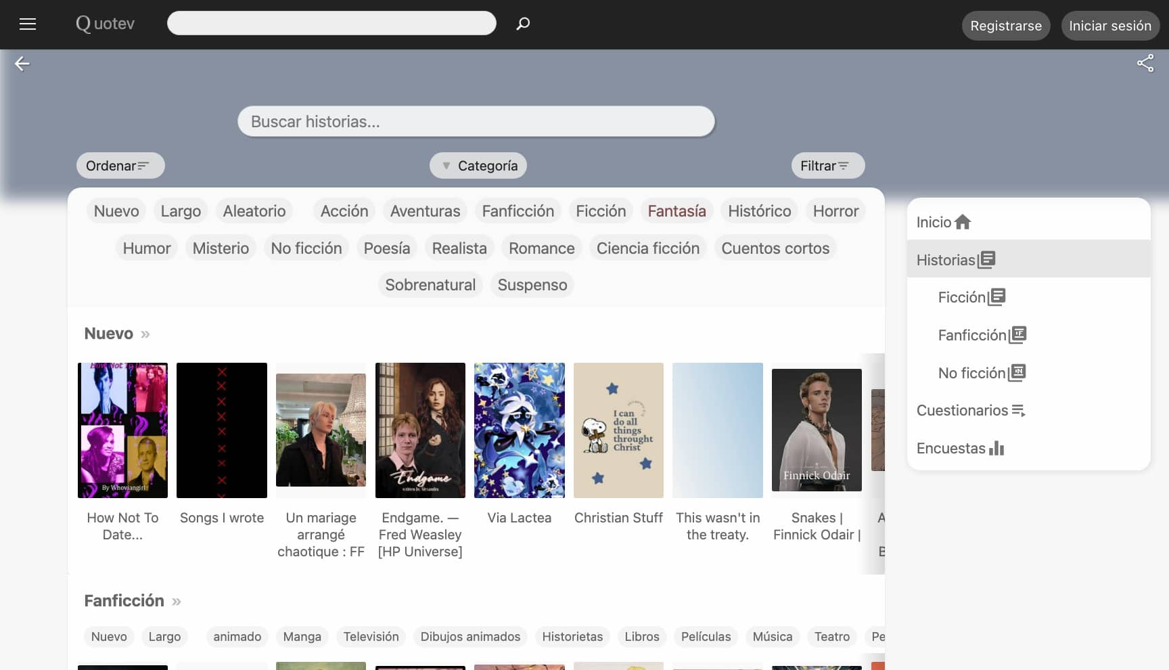
Task: Click the Iniciar sesión button
Action: pyautogui.click(x=1109, y=26)
